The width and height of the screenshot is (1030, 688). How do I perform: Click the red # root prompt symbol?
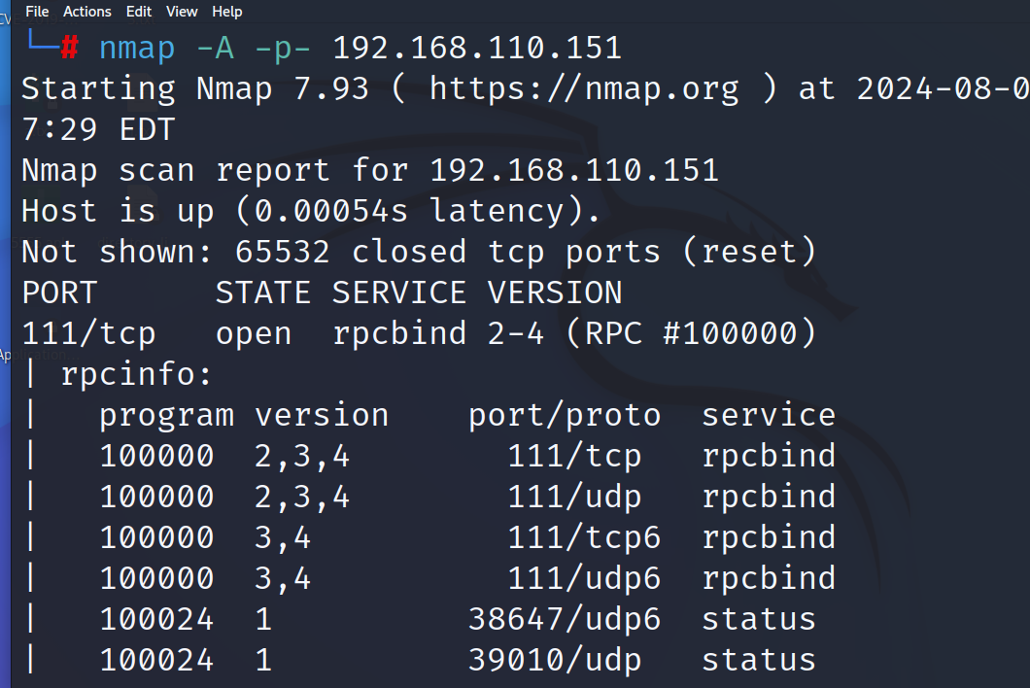70,48
